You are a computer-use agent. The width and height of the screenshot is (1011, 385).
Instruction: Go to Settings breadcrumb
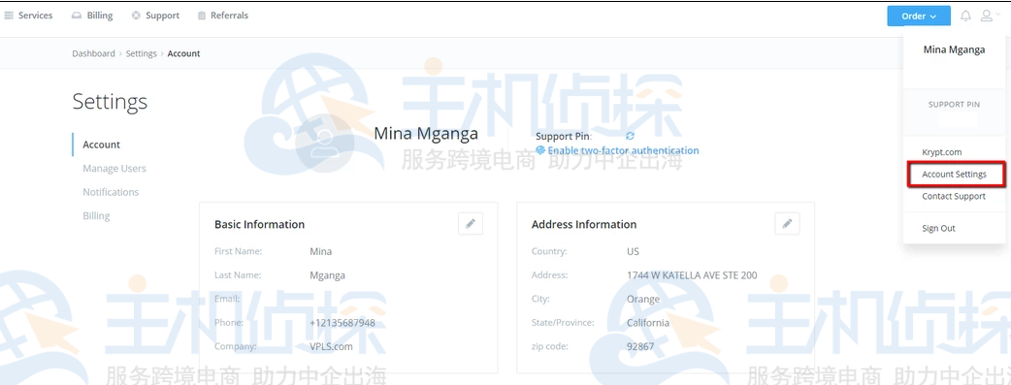(142, 53)
